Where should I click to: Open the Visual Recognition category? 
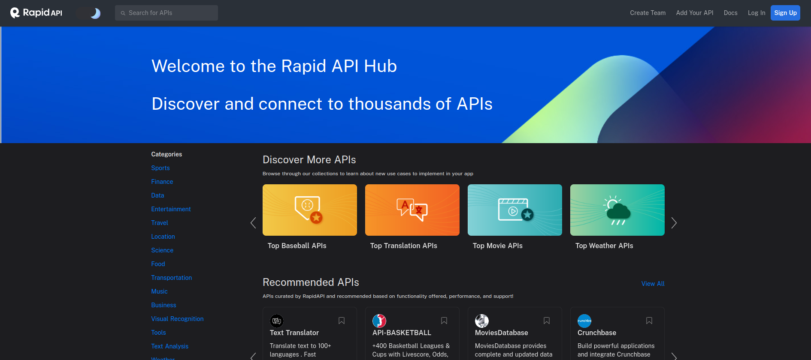click(x=177, y=319)
